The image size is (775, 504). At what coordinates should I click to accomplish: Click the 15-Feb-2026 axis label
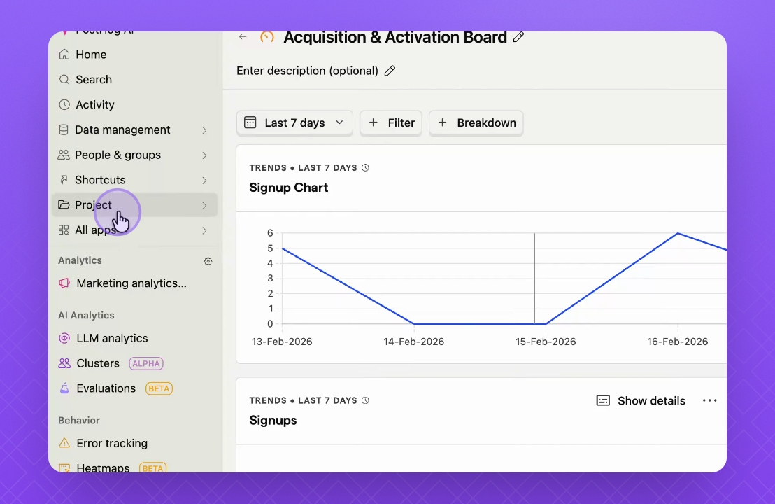pyautogui.click(x=546, y=342)
